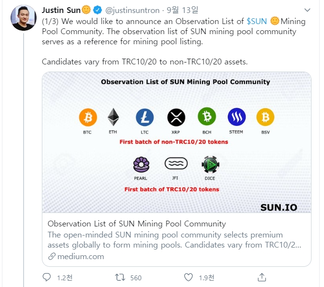Click the reply speech bubble icon
Viewport: 324px width, 287px height.
coord(47,277)
